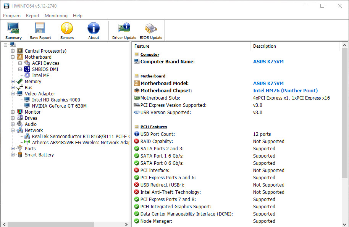The width and height of the screenshot is (349, 227).
Task: Select the Central Processor(s) chip icon
Action: 20,51
